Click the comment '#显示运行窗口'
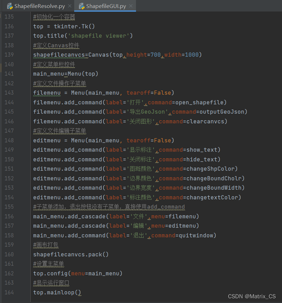This screenshot has height=303, width=282. 51,283
